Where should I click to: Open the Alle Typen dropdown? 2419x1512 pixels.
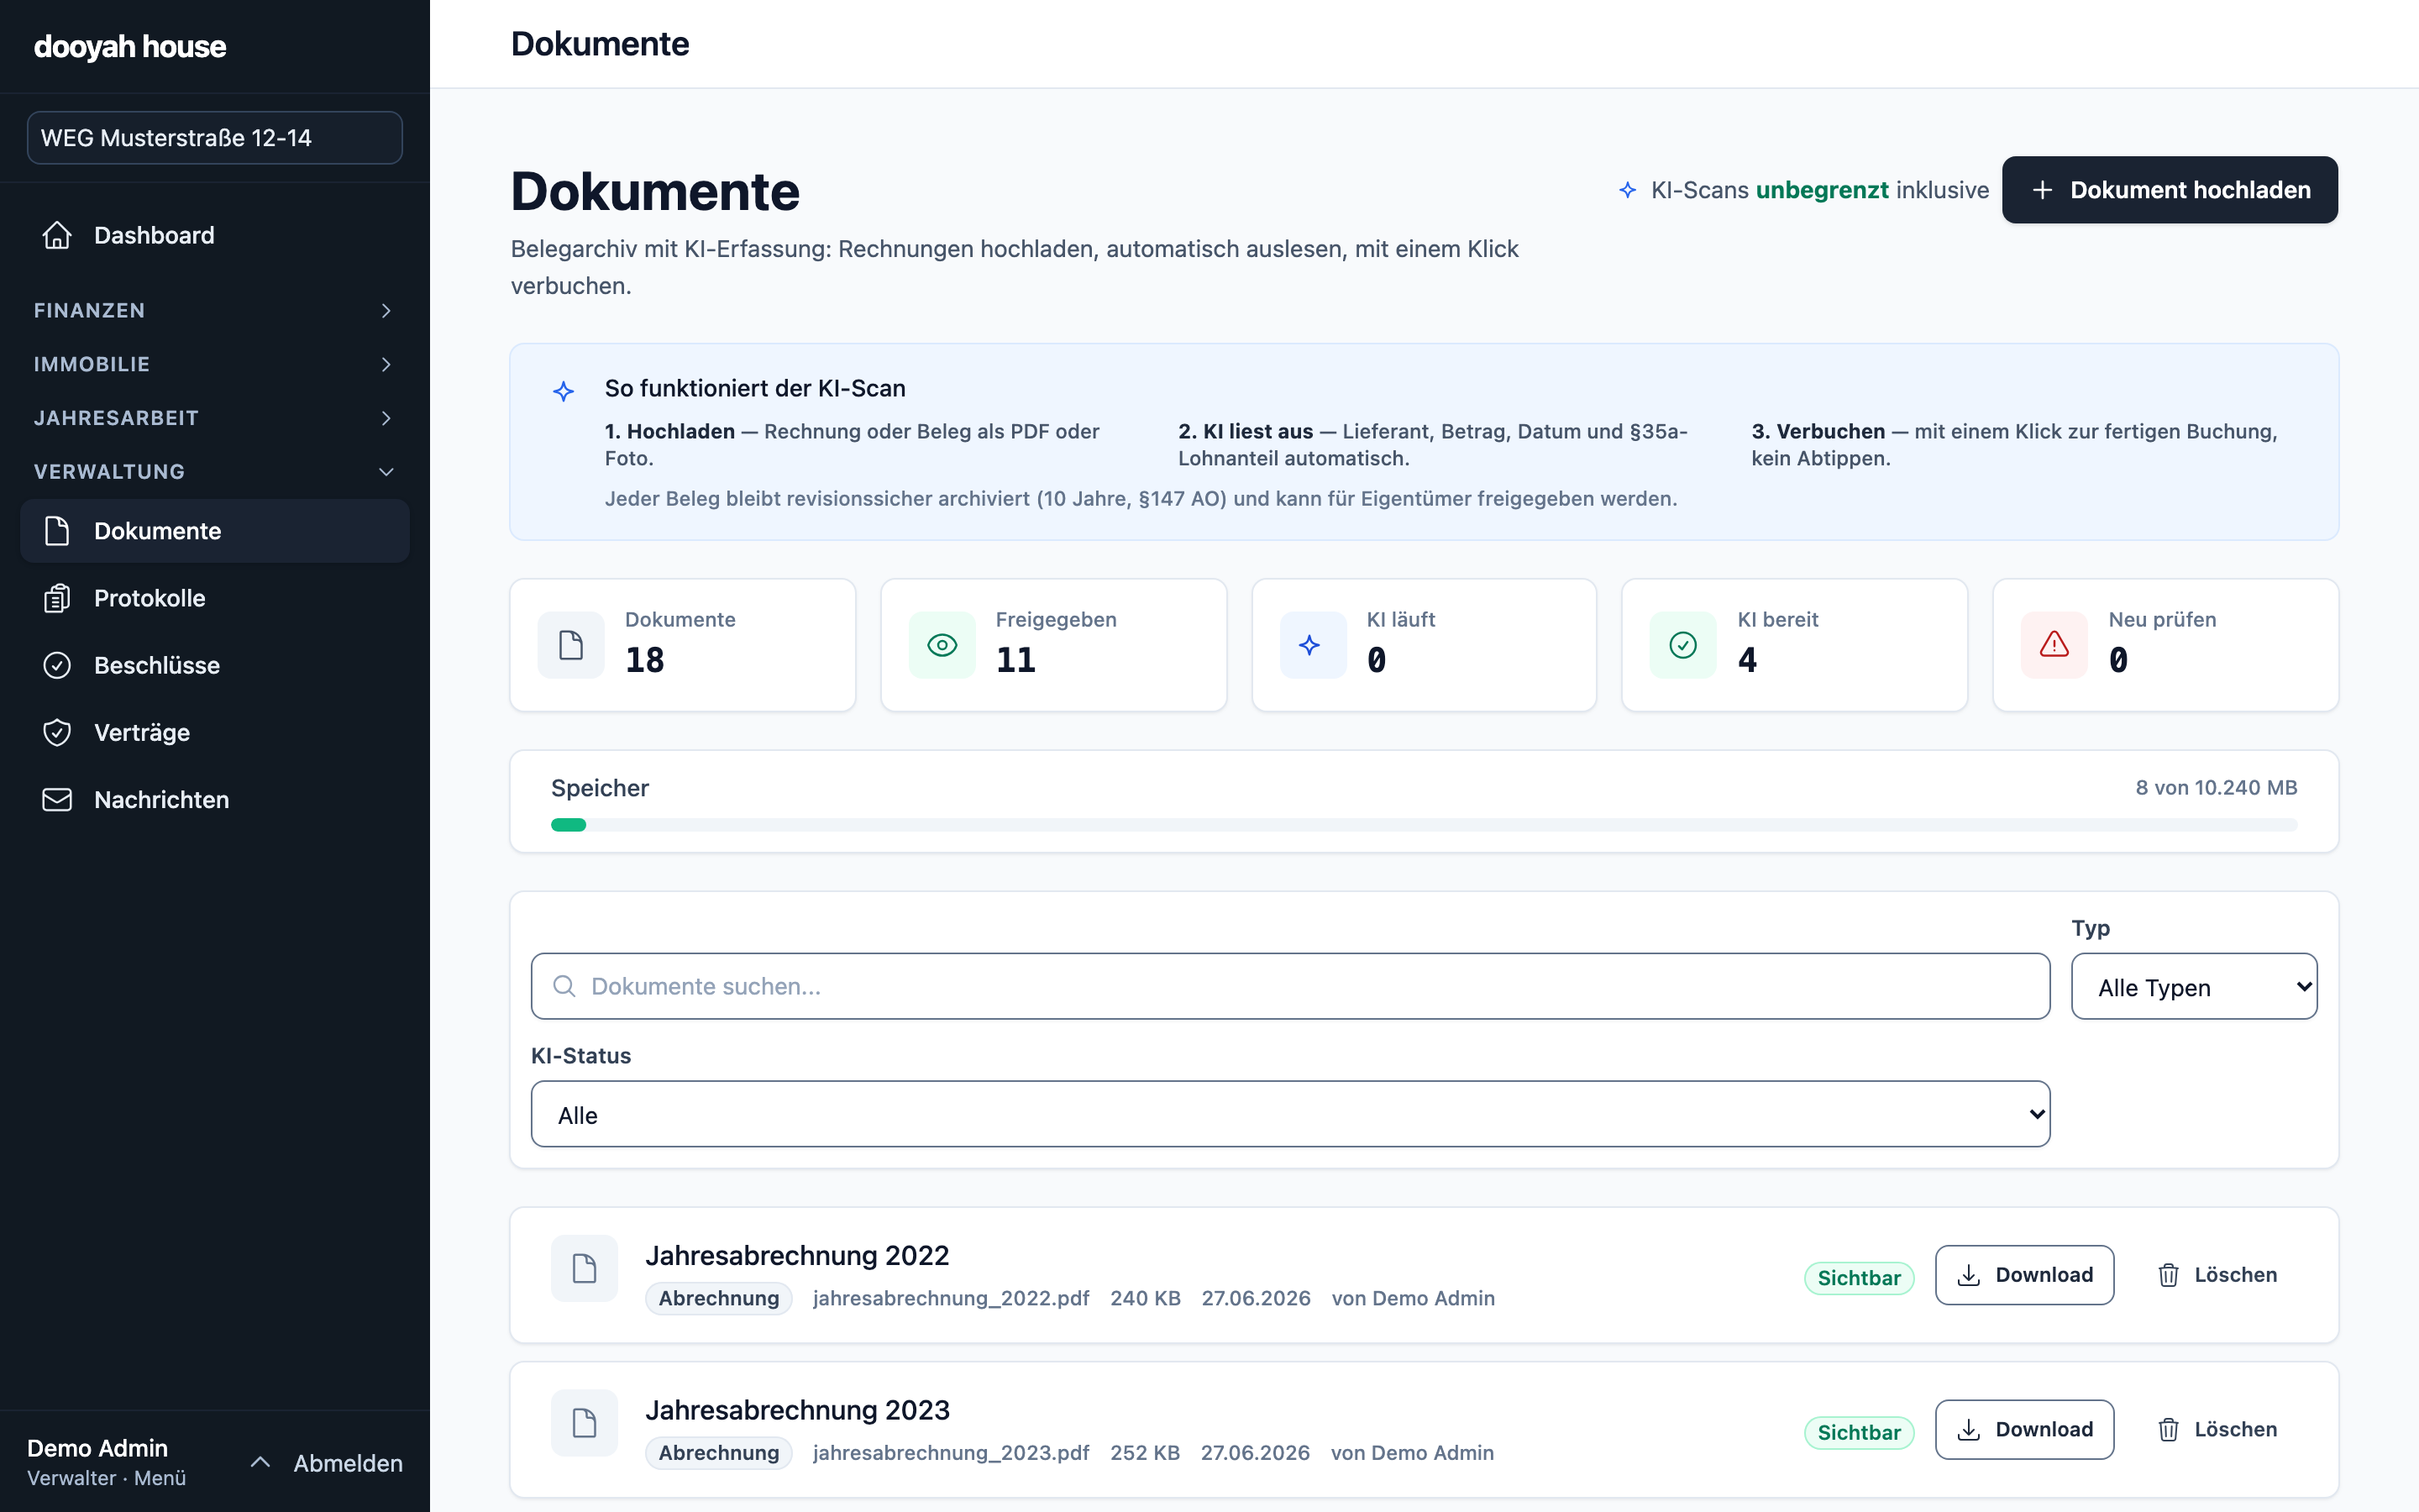(2194, 986)
